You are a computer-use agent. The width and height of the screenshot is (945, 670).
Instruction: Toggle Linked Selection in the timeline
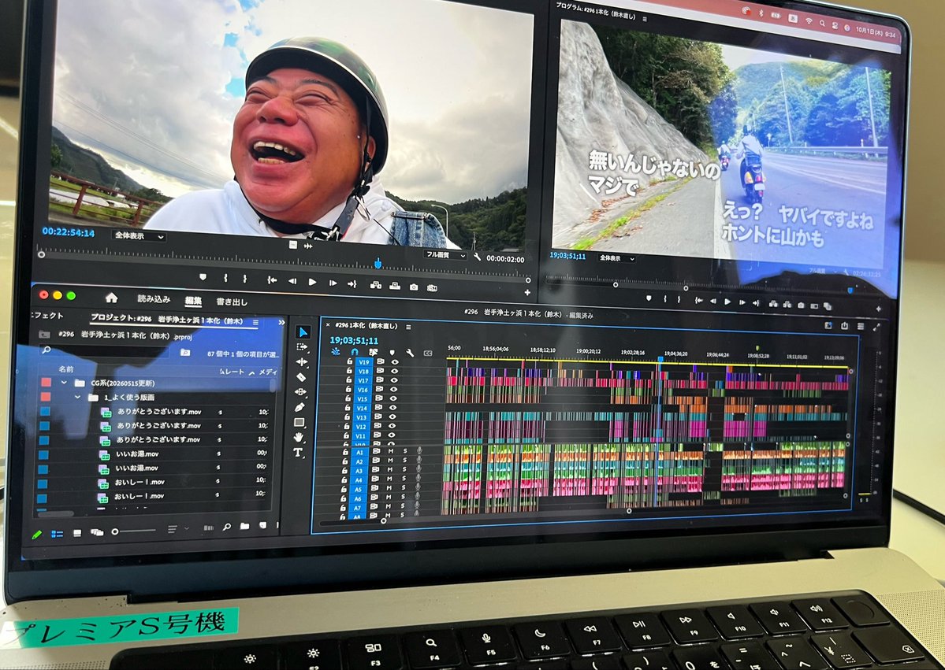pyautogui.click(x=373, y=352)
